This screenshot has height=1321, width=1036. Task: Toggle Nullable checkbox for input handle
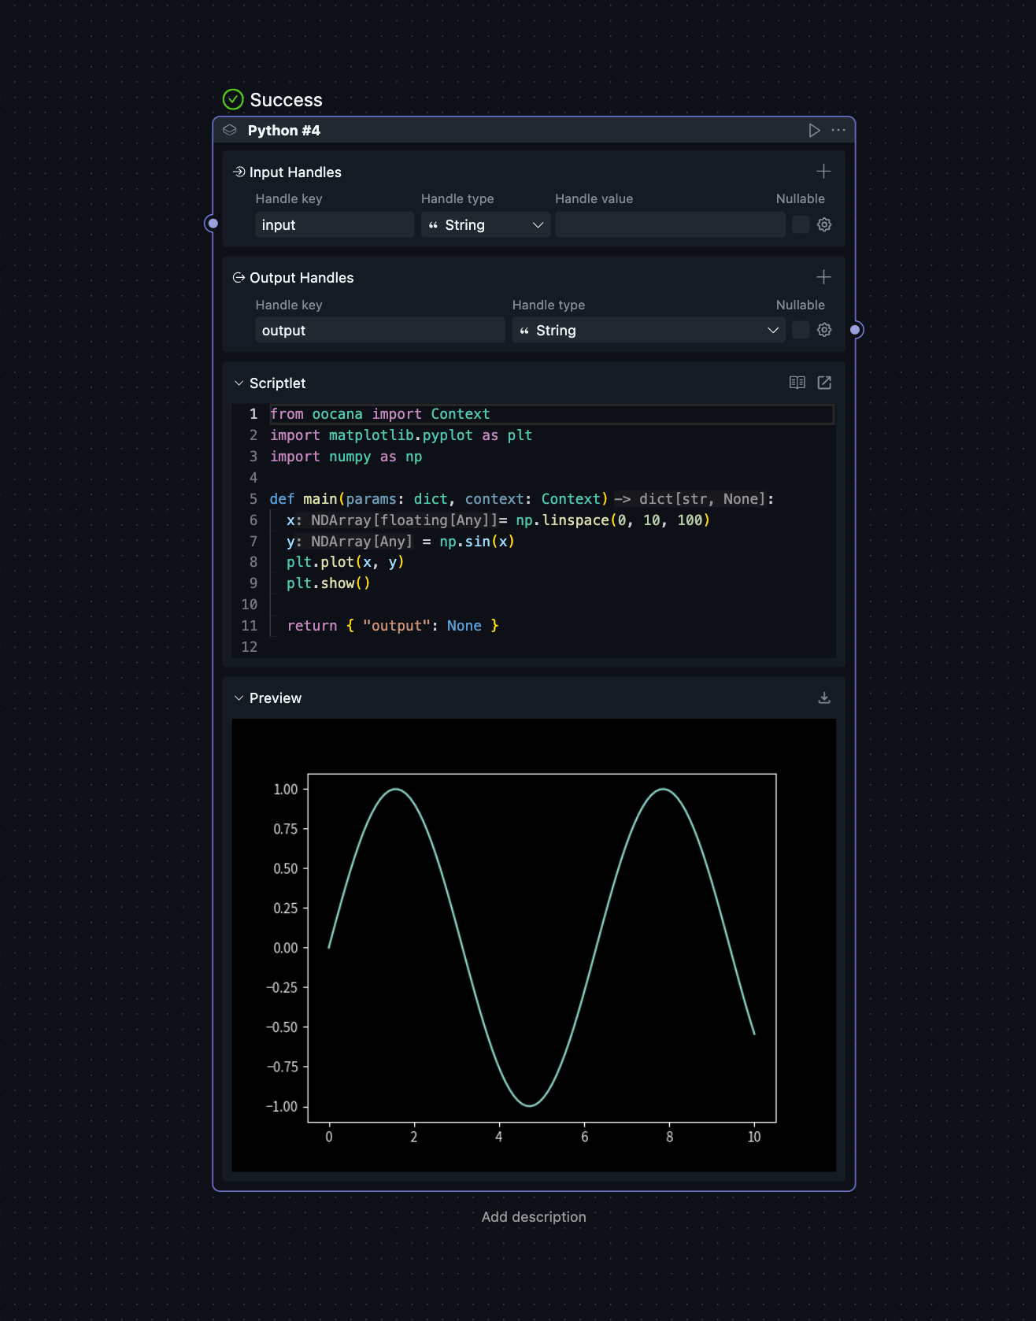click(801, 225)
